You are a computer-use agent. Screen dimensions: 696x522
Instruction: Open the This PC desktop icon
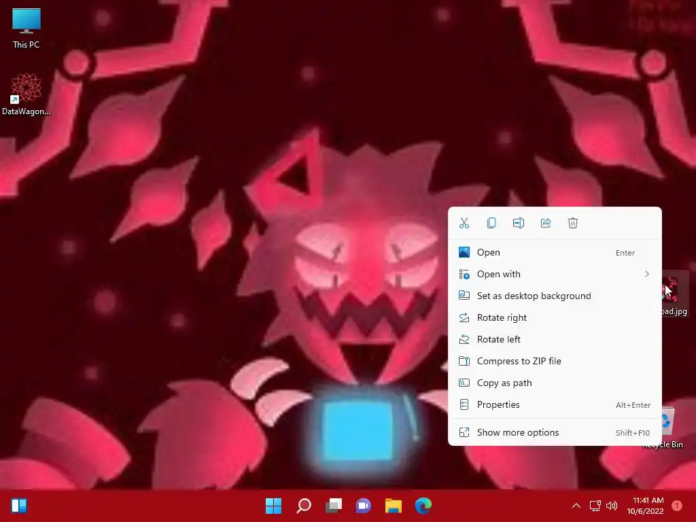tap(27, 29)
